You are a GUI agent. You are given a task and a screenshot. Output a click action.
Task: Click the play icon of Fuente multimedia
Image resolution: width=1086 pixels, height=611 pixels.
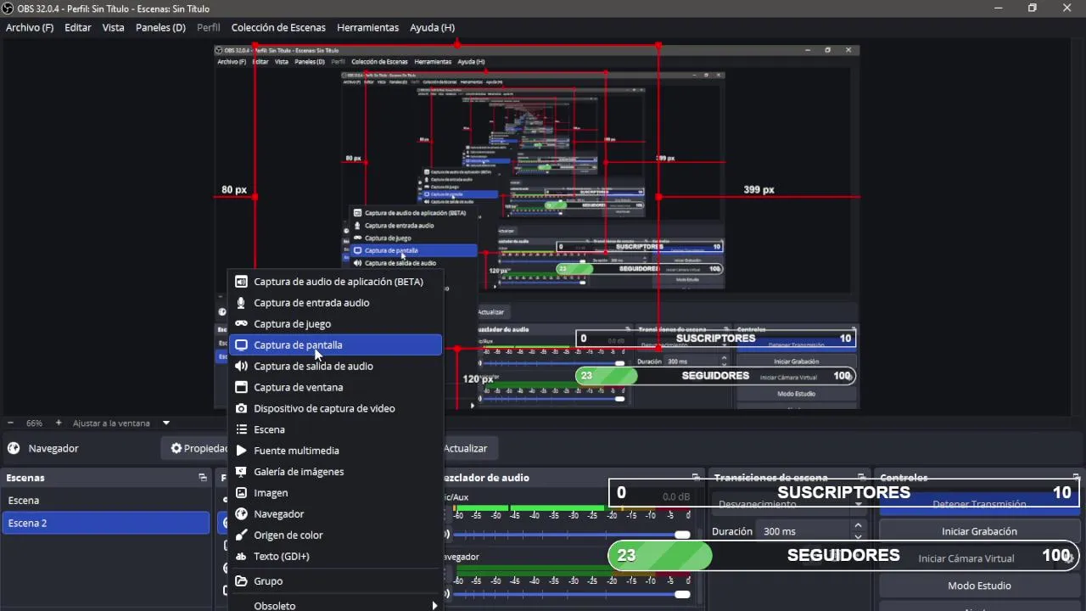coord(241,451)
